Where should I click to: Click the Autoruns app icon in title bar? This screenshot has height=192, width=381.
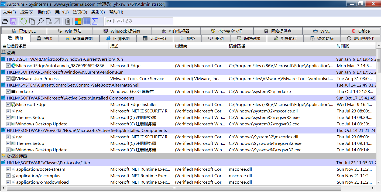coord(3,4)
